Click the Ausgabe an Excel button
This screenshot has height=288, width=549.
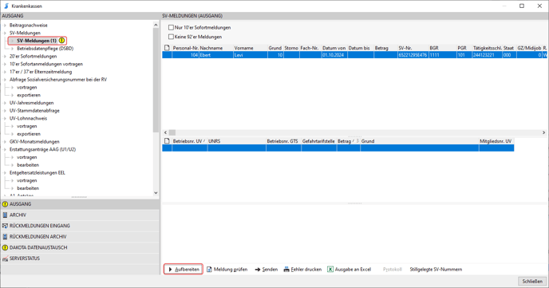click(349, 270)
